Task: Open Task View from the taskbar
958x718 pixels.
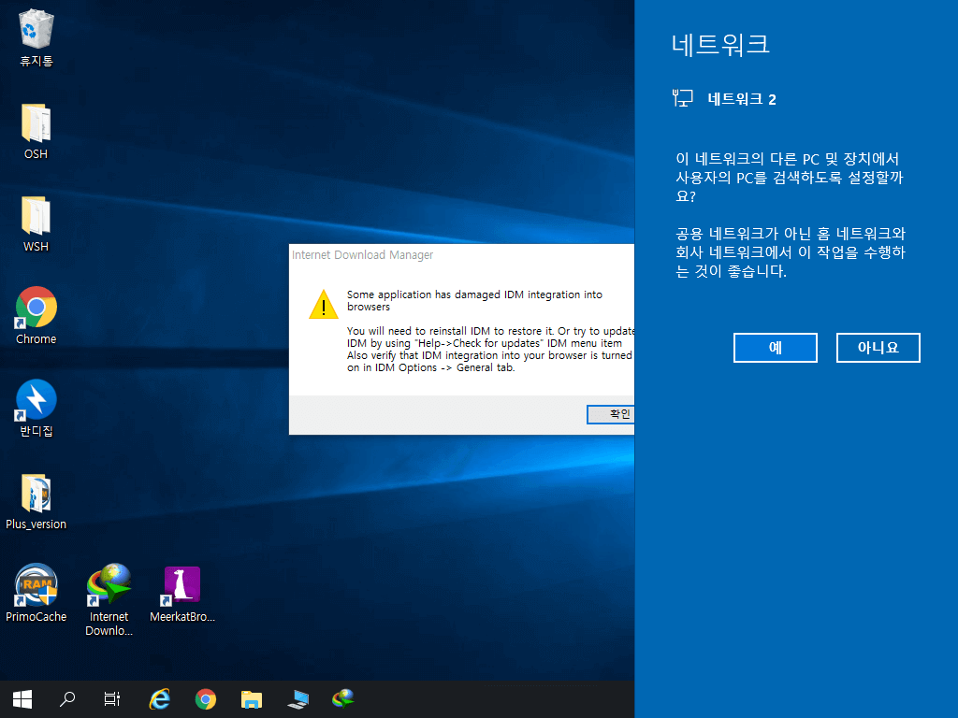Action: 112,699
